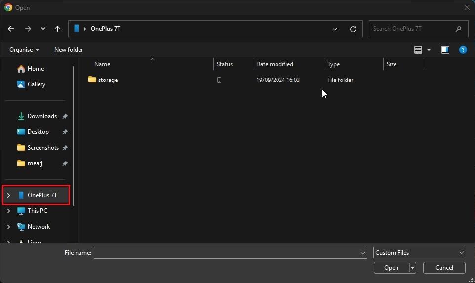Click the date 19/09/2024 16:03
This screenshot has width=475, height=283.
[x=278, y=80]
